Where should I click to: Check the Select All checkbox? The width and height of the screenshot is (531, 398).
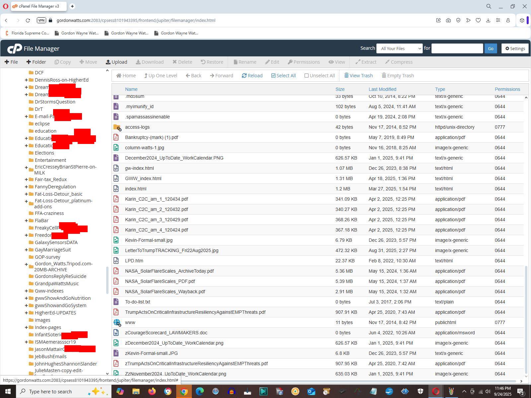(273, 76)
